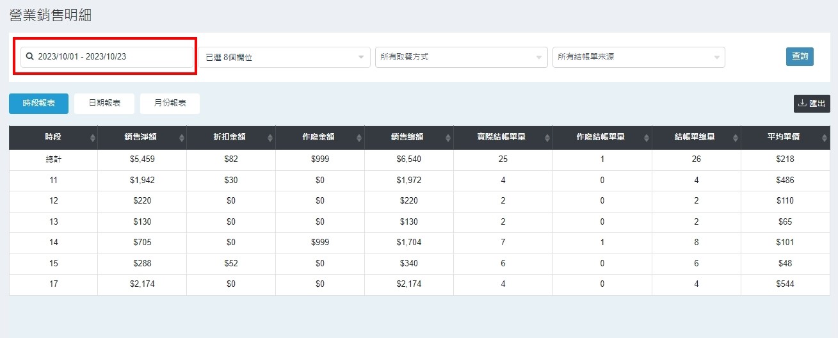Sort table by 折扣金額 sort icon

point(270,138)
